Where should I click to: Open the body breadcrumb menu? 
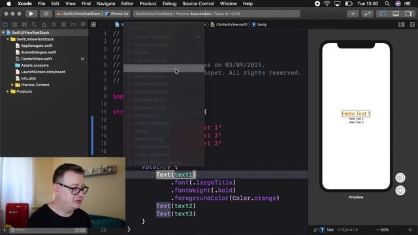coord(259,25)
